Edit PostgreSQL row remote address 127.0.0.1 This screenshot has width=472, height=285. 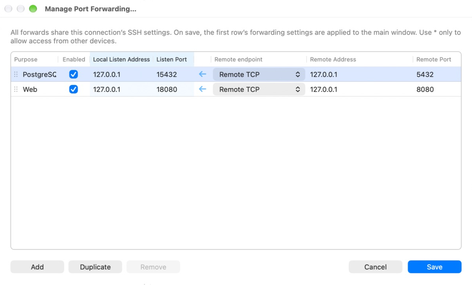(323, 74)
